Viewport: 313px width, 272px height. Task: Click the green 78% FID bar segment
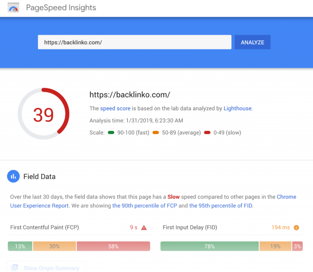tap(210, 246)
